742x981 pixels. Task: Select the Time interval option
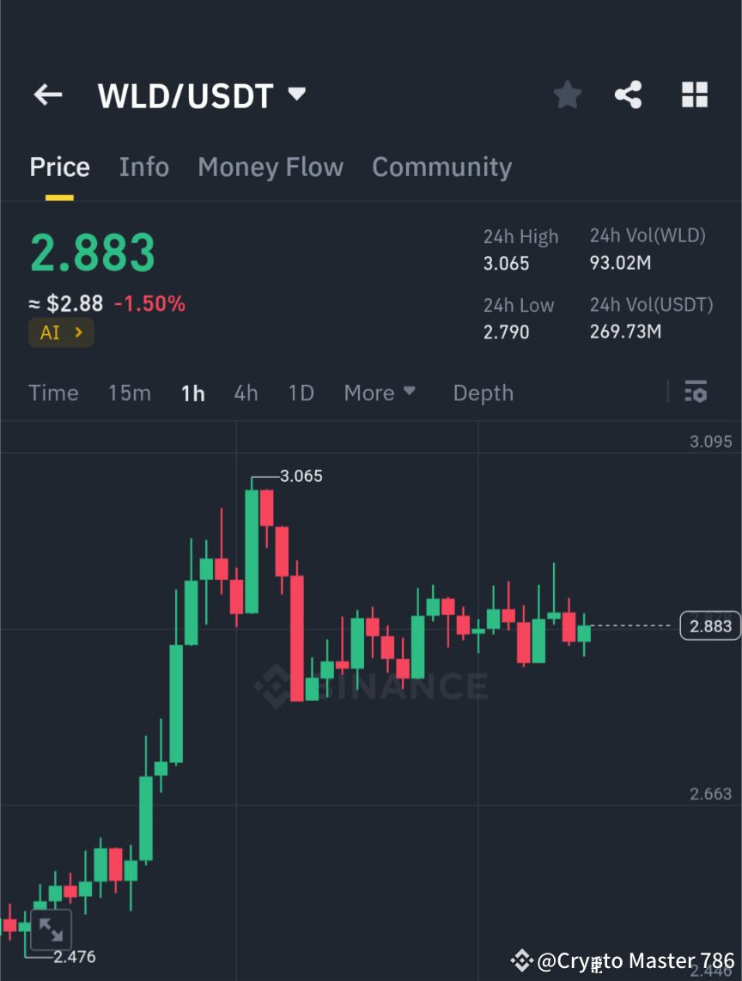(53, 393)
